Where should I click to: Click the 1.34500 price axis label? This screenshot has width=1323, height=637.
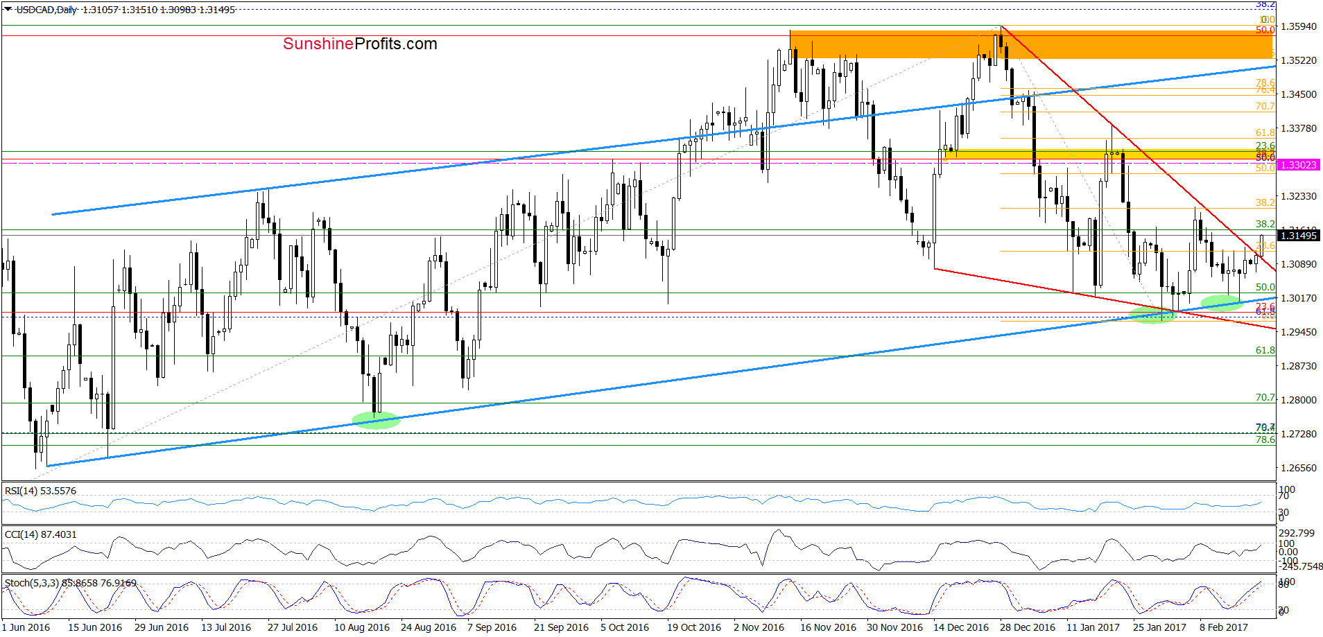[1299, 94]
